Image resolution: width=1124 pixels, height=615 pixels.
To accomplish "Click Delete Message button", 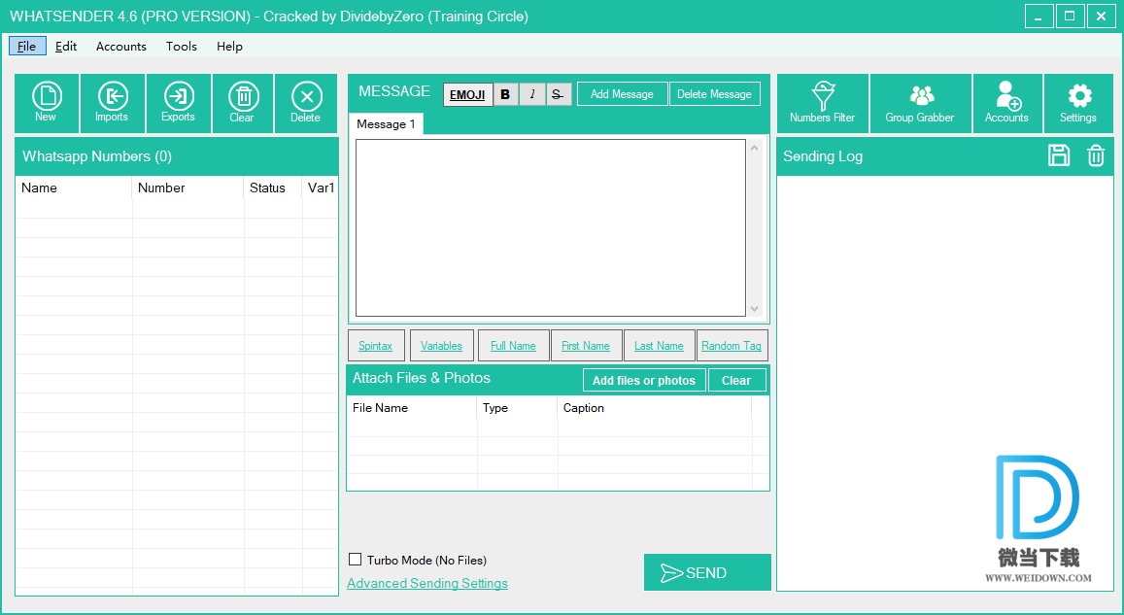I will pyautogui.click(x=715, y=94).
